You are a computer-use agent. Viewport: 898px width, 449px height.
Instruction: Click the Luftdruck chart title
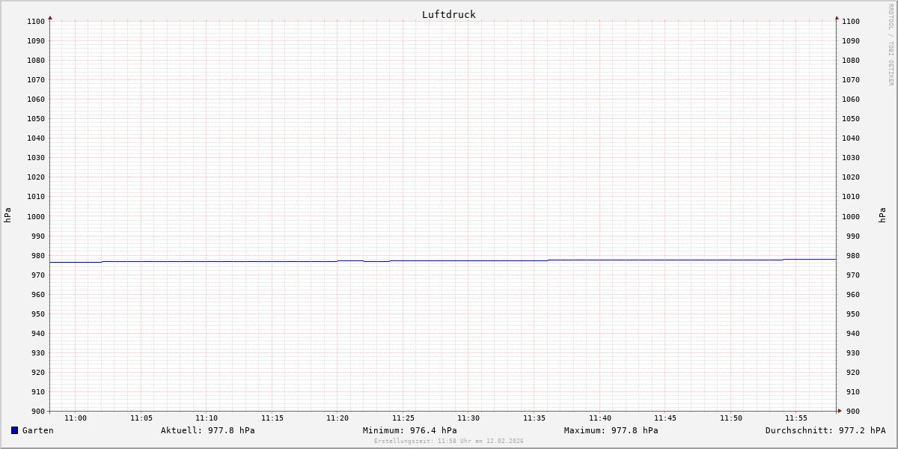pos(448,14)
